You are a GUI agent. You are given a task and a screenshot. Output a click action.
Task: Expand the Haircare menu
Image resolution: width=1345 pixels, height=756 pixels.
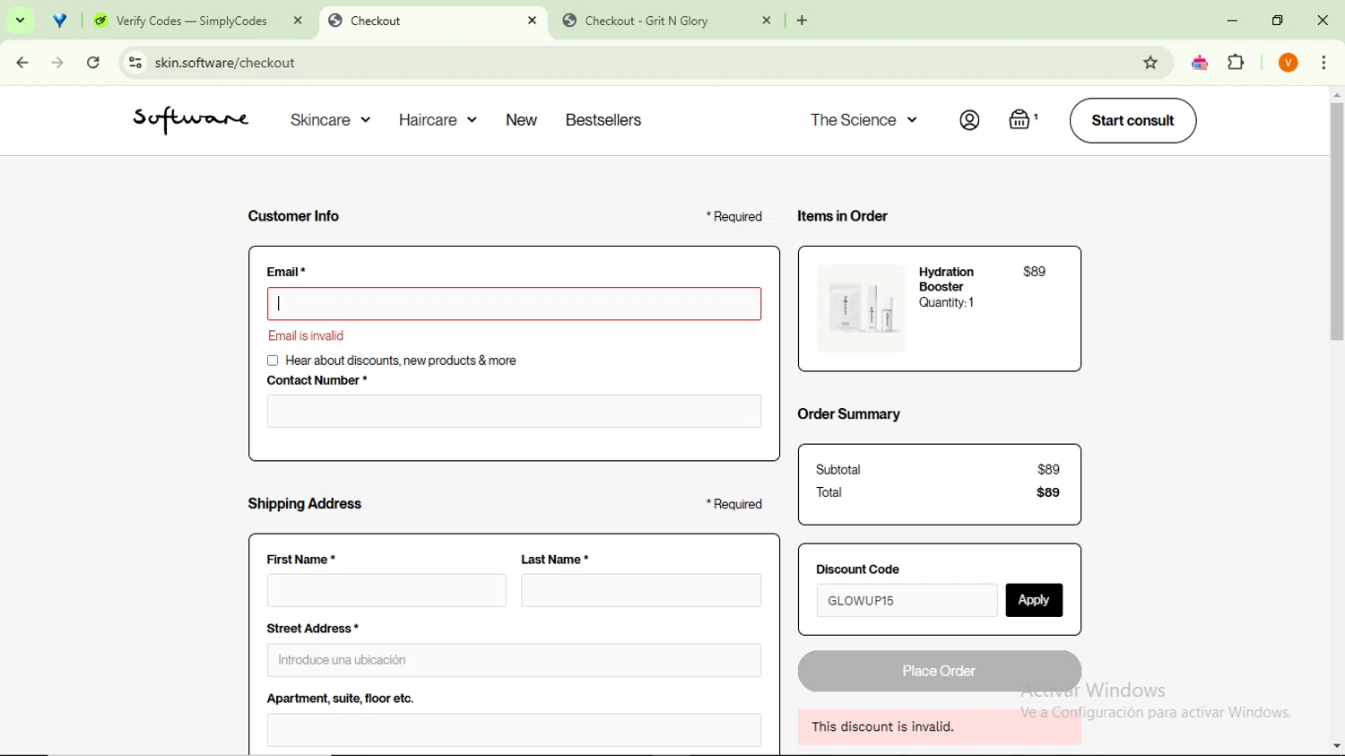pos(438,120)
